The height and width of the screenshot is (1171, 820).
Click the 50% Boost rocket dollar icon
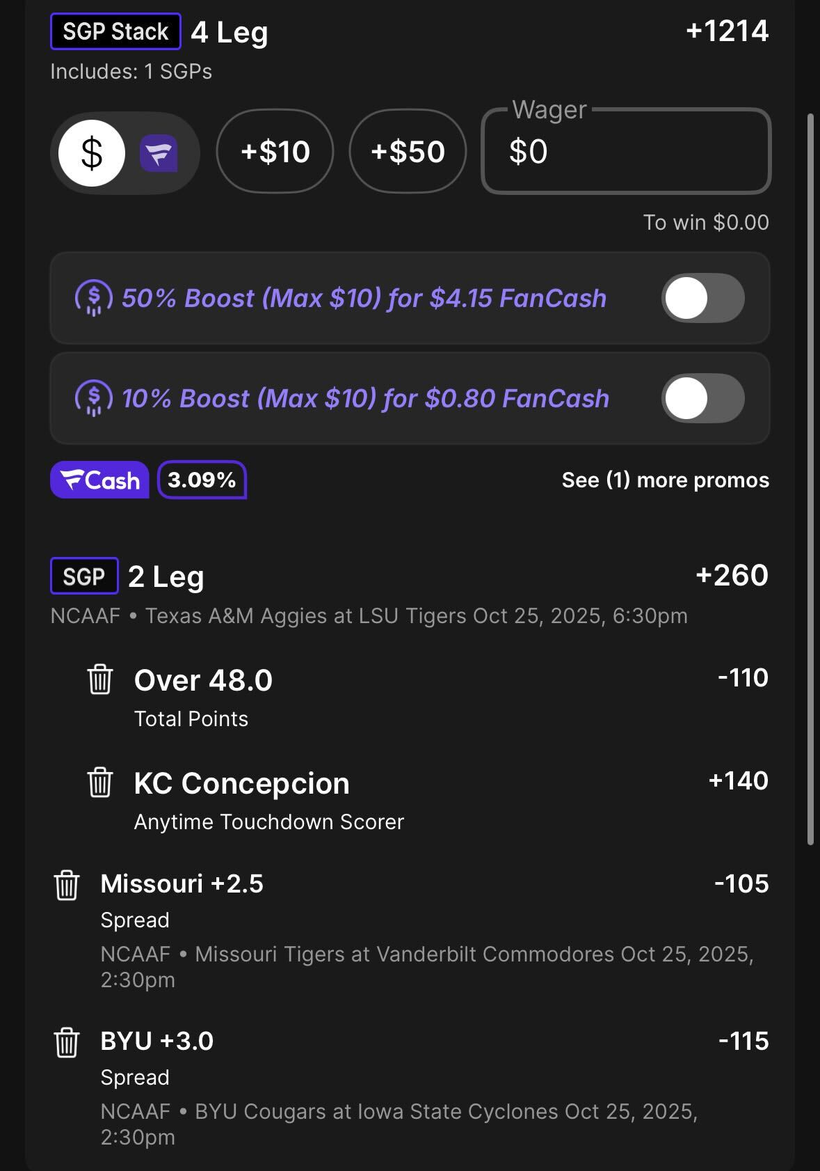tap(93, 298)
